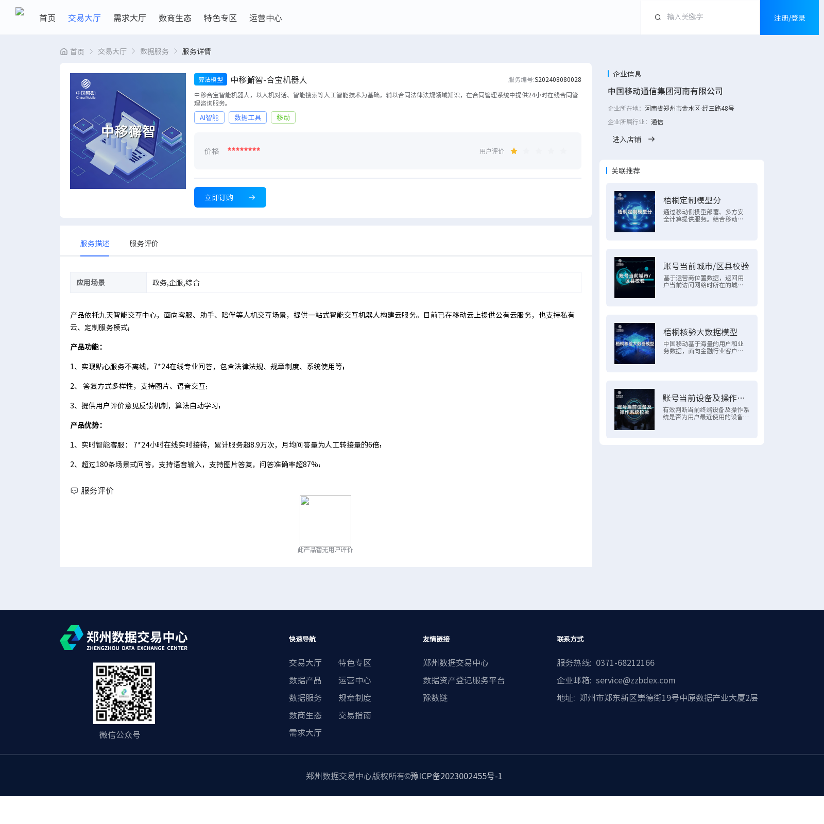Open the 账号当前城市/区县校验 recommendation title
This screenshot has width=824, height=824.
706,266
